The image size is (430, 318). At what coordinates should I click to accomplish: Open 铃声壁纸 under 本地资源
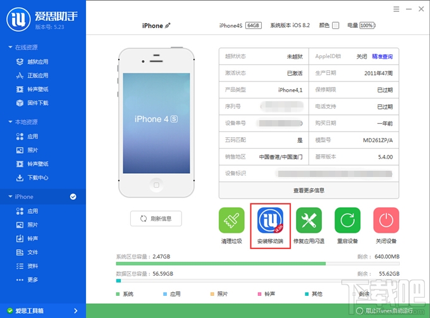click(32, 164)
